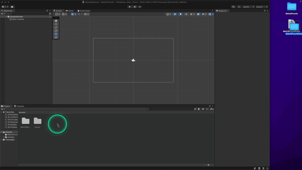Click the Hierarchy create plus button
Image resolution: width=302 pixels, height=170 pixels.
3,14
